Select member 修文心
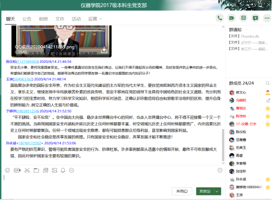The width and height of the screenshot is (272, 200). (x=241, y=92)
